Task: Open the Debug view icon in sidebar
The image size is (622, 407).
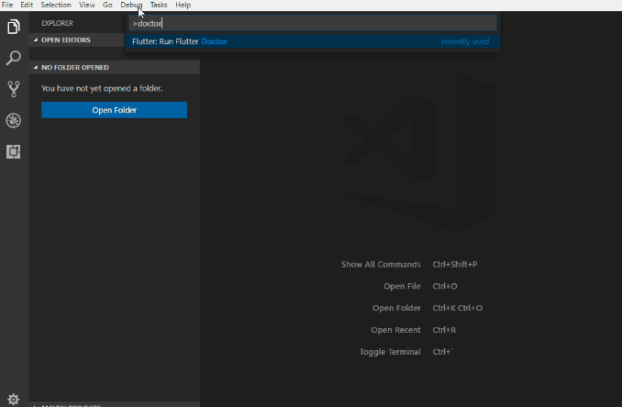Action: (14, 121)
